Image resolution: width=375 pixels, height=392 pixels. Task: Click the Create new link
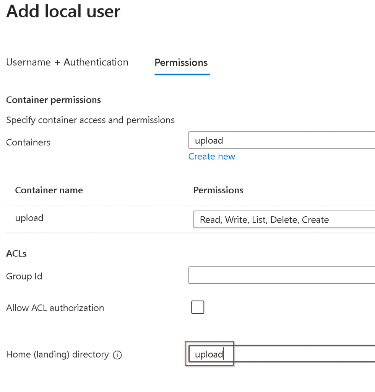(212, 157)
